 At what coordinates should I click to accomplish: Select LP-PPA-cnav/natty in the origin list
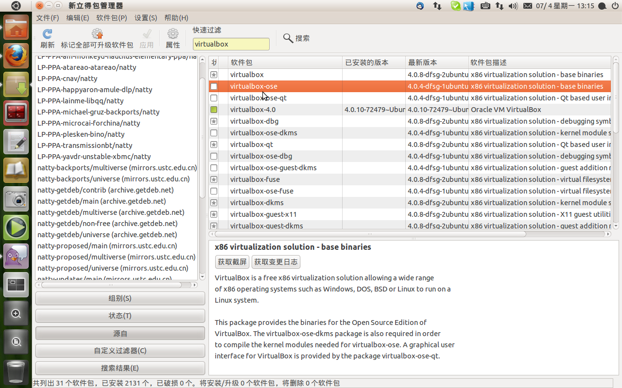[67, 79]
